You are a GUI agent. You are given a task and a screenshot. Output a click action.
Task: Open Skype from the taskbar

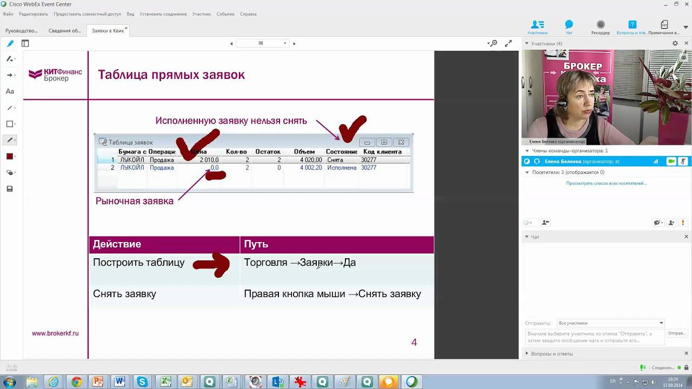click(142, 382)
